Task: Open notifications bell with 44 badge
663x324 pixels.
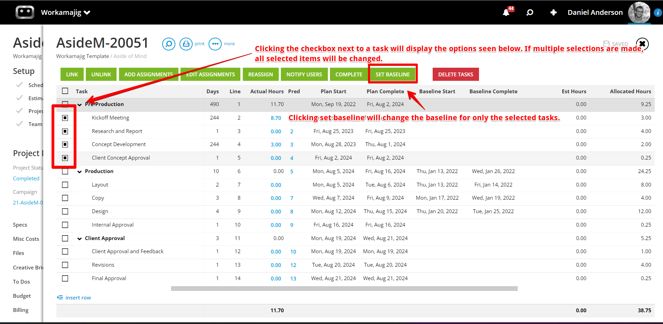Action: [x=506, y=12]
